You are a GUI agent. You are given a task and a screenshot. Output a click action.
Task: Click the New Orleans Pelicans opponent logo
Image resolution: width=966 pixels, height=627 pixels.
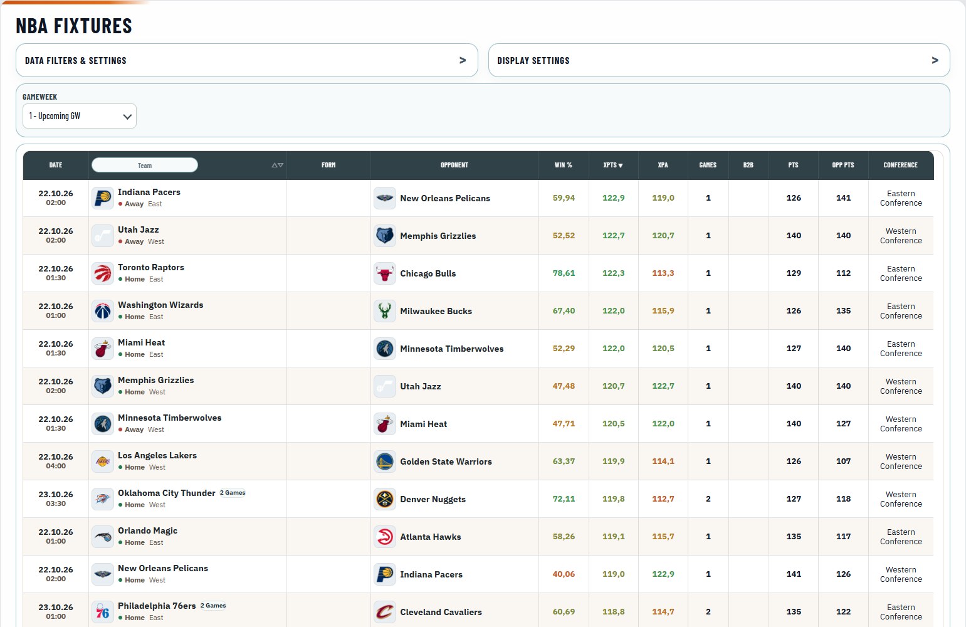(x=385, y=198)
